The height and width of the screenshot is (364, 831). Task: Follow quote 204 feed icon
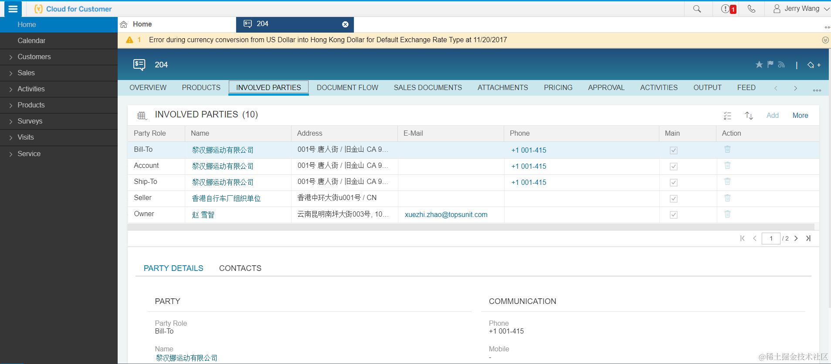click(781, 64)
